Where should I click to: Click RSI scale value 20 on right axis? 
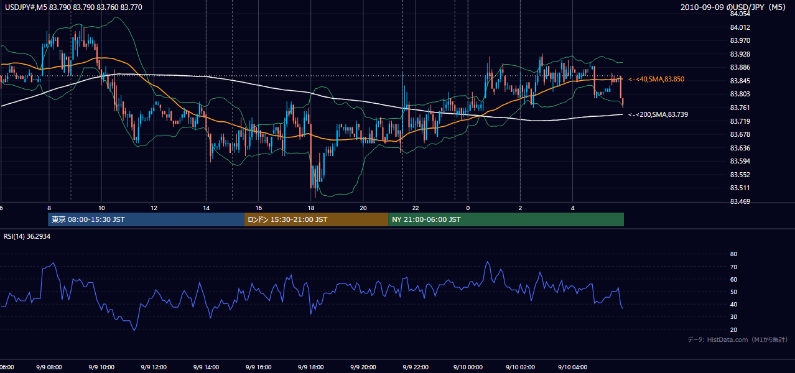733,329
